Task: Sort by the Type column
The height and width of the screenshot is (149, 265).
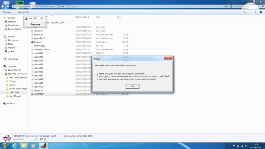Action: click(98, 17)
